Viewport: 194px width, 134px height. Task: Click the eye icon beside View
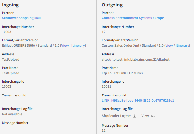[153, 116]
